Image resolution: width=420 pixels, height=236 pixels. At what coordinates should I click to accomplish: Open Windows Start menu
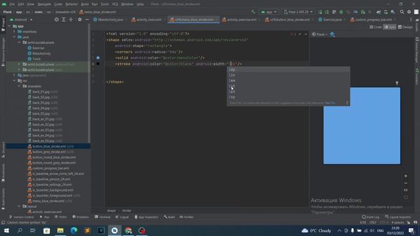(7, 231)
